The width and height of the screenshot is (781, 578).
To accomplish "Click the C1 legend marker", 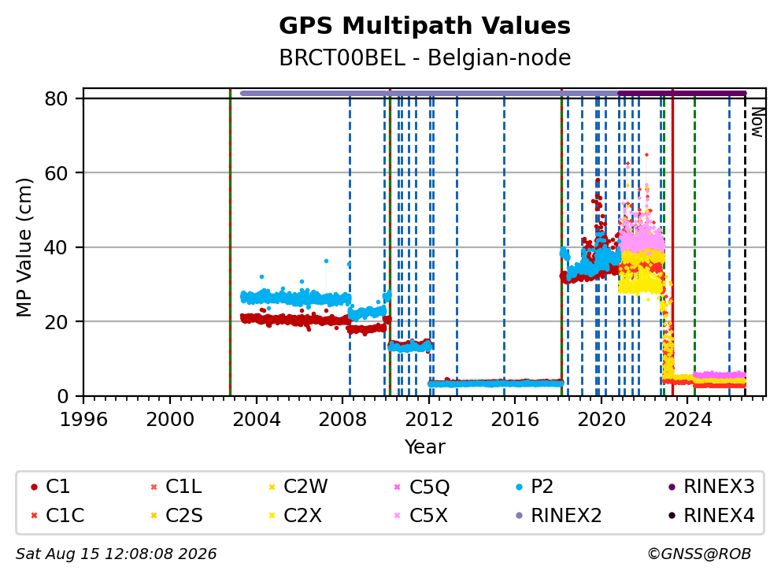I will coord(34,487).
